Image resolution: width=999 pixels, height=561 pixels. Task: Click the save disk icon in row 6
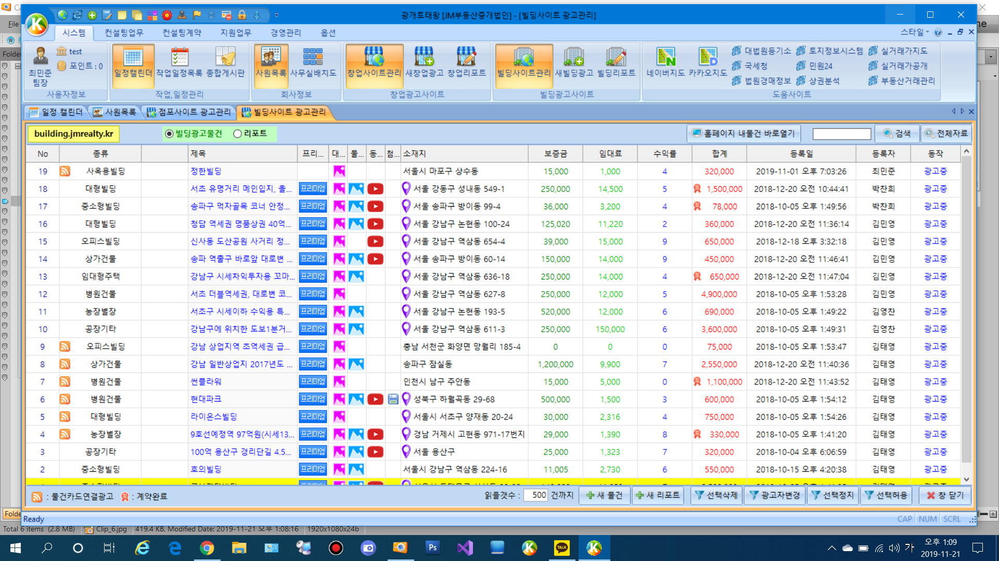coord(393,399)
